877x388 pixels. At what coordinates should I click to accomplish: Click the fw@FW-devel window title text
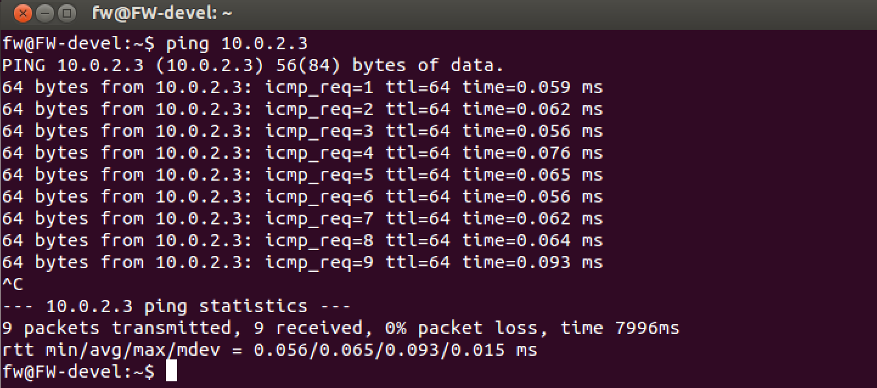coord(162,13)
